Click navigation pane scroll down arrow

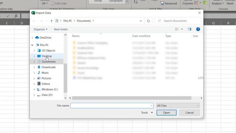65,98
